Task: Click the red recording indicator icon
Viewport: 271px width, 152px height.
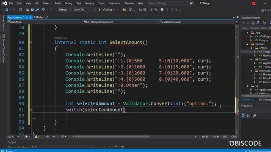Action: (254, 3)
